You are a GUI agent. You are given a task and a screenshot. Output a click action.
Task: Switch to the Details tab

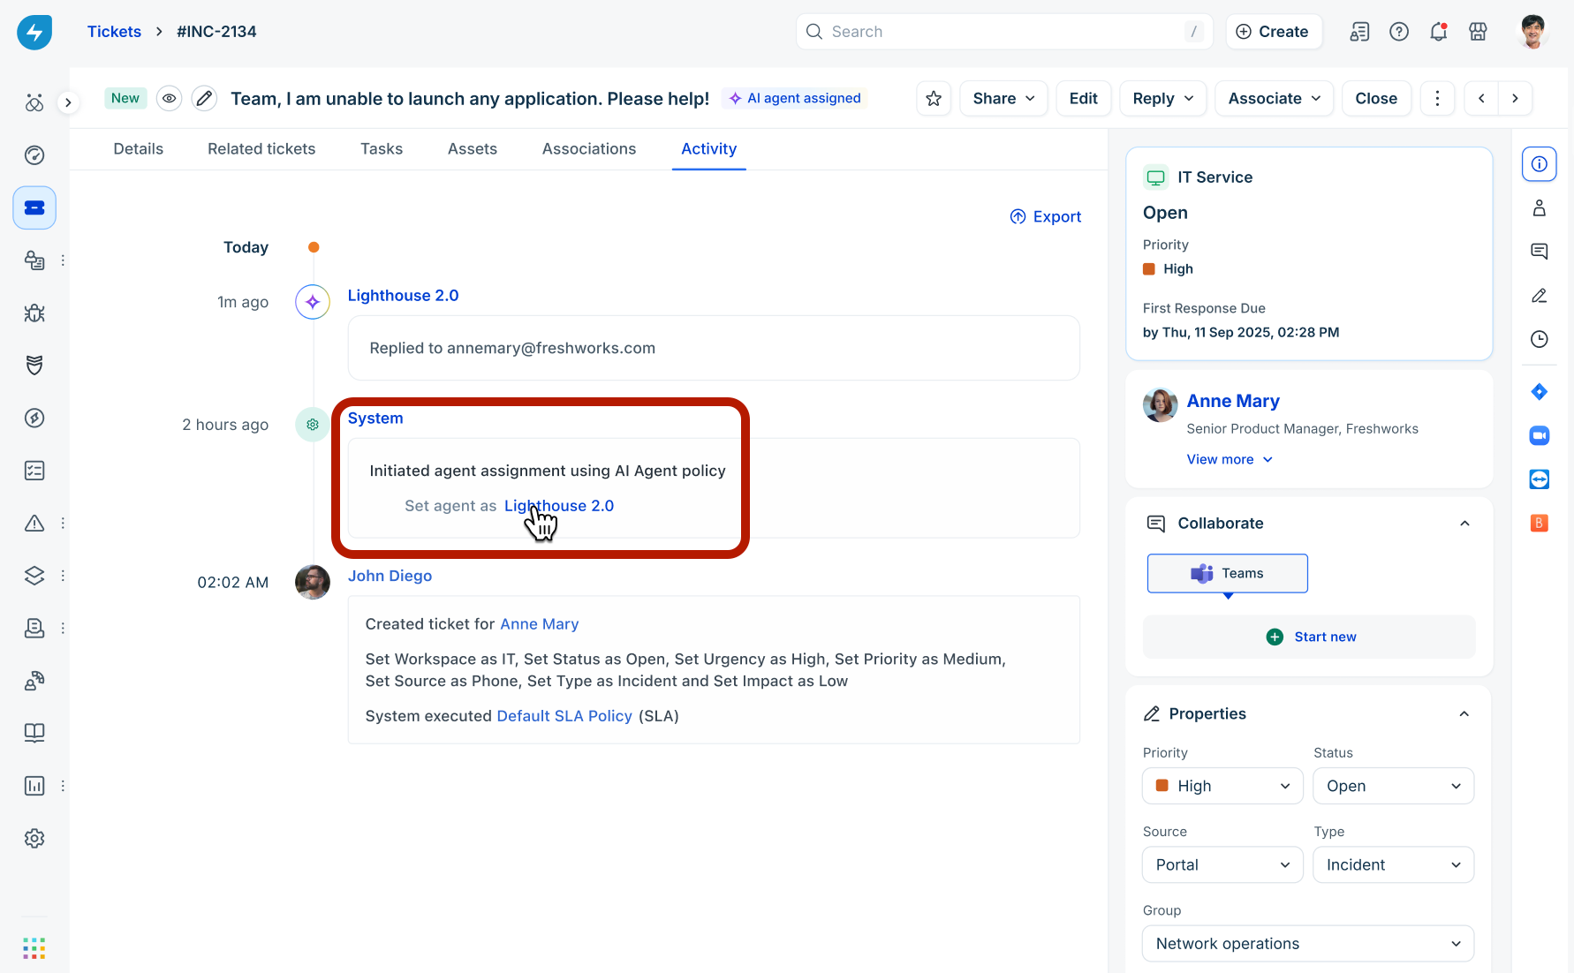click(139, 149)
